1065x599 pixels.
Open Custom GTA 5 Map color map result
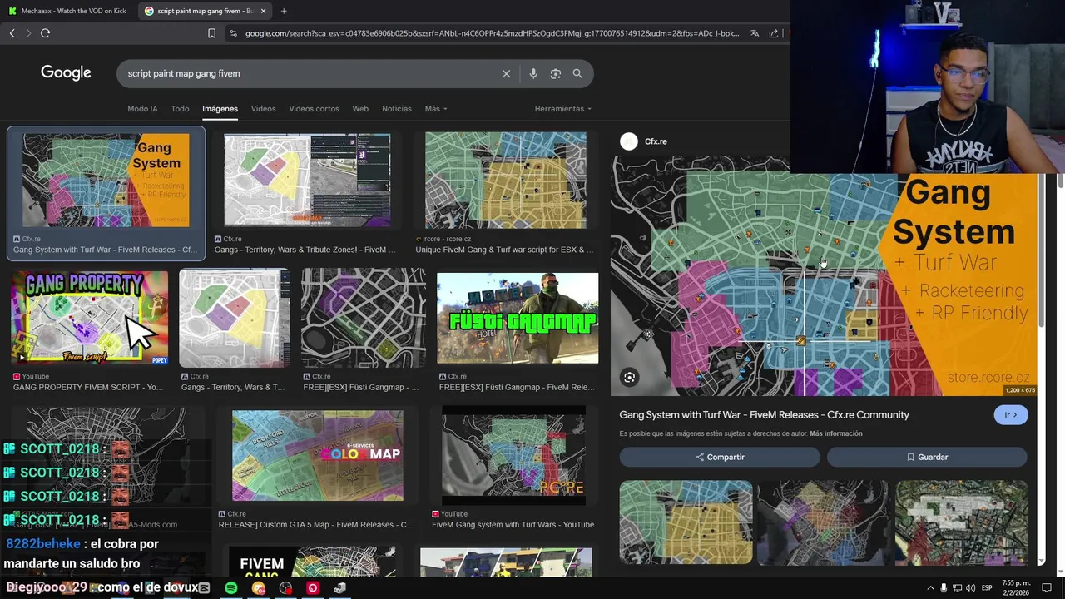[x=317, y=456]
